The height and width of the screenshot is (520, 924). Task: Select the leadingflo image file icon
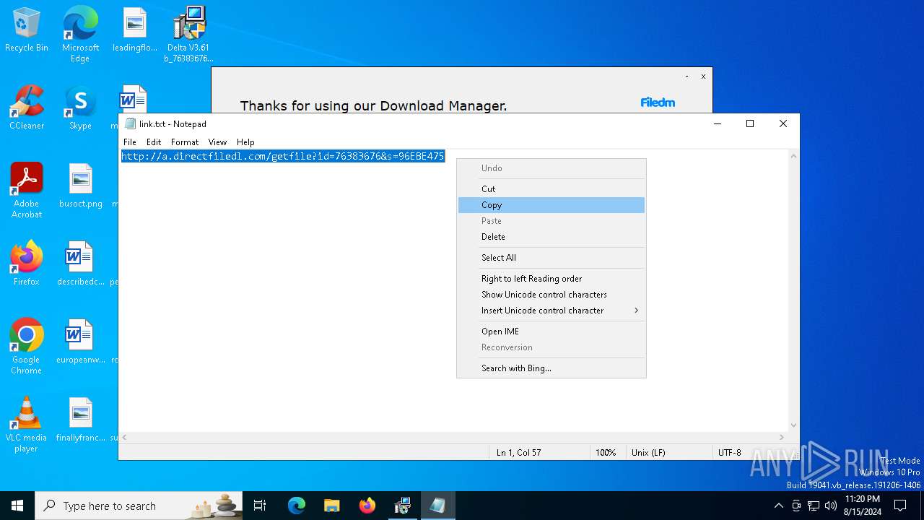pos(134,30)
